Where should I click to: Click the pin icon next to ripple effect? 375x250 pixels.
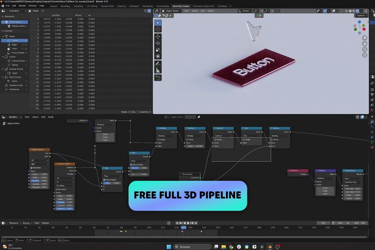[x=199, y=117]
